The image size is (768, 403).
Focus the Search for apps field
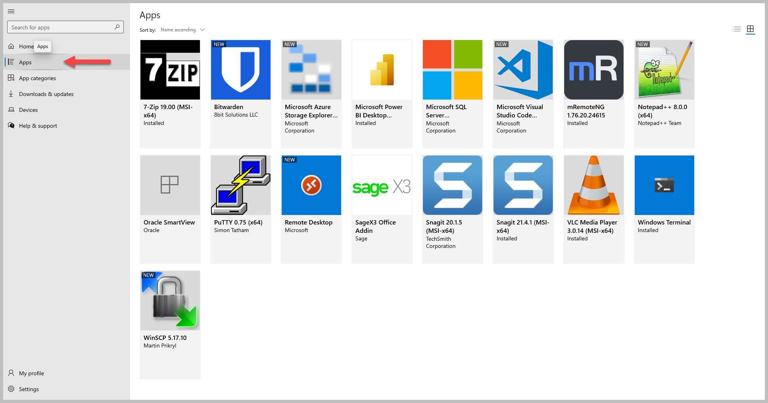65,27
